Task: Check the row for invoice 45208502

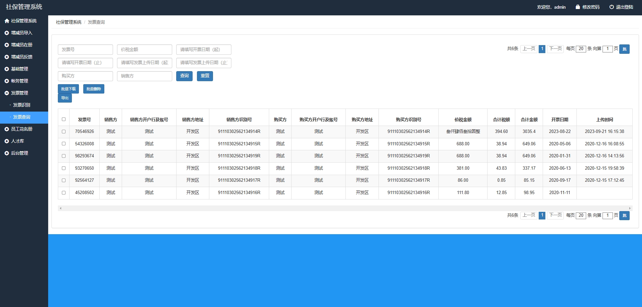Action: point(64,192)
